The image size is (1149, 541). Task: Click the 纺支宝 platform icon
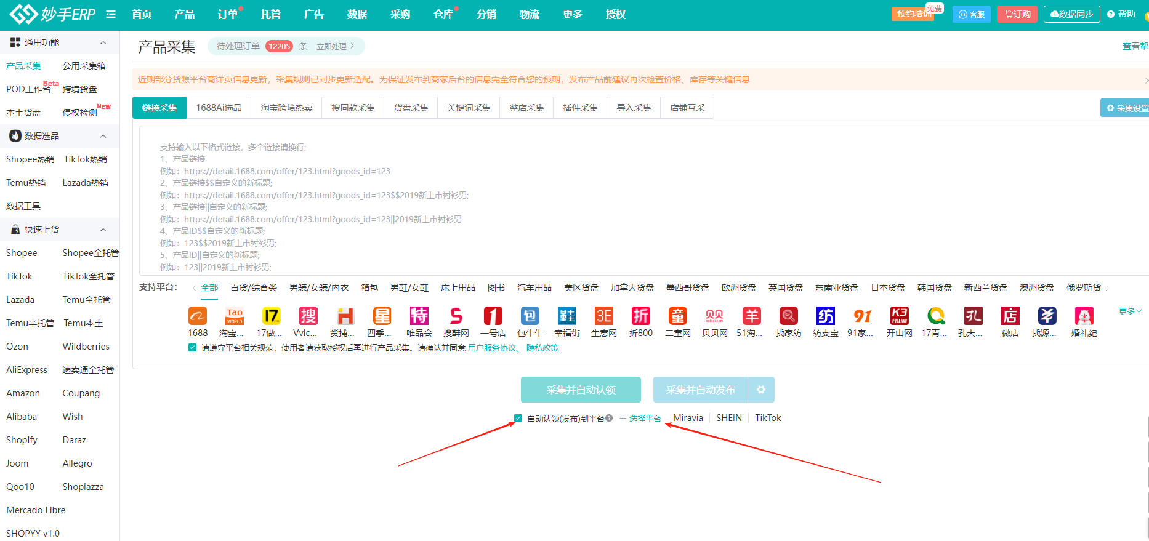click(x=826, y=316)
